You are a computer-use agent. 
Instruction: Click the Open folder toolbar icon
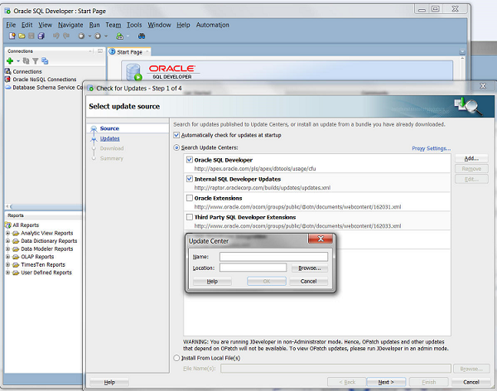[22, 36]
